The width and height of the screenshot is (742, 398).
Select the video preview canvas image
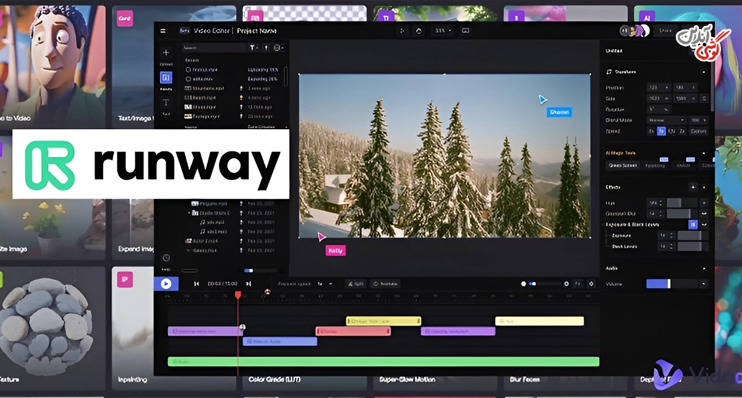tap(445, 156)
